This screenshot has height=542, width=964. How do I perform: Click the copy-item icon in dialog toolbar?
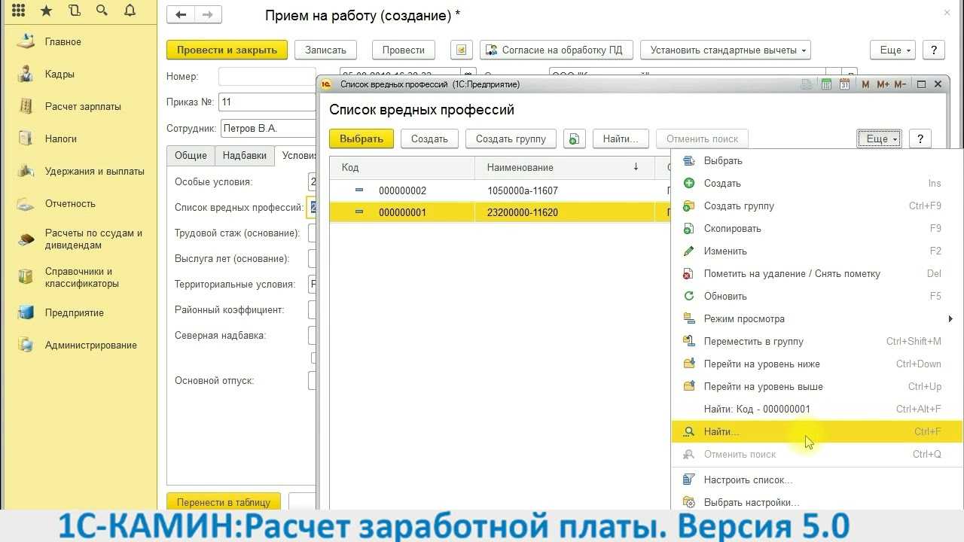(574, 139)
